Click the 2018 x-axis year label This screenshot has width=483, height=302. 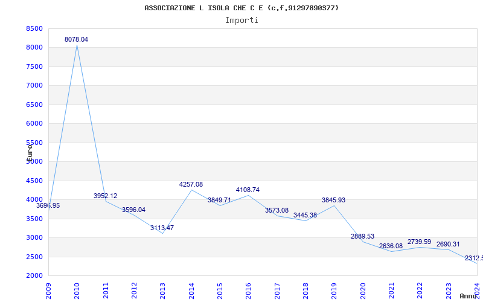click(x=305, y=291)
